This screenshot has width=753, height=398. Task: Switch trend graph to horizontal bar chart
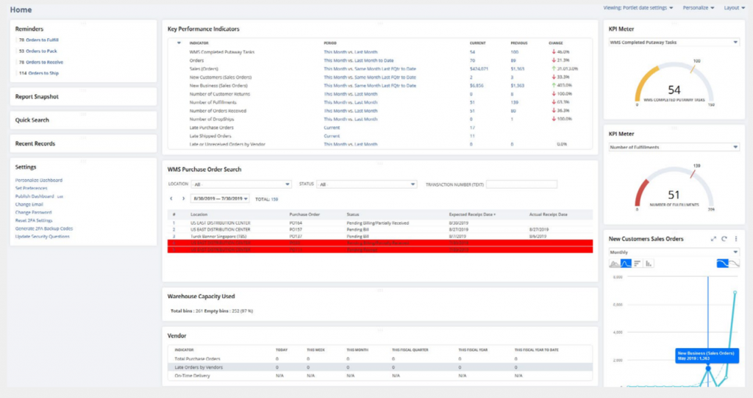(x=638, y=264)
